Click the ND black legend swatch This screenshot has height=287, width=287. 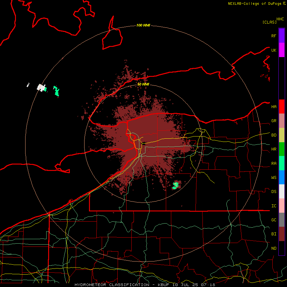[x=282, y=248]
